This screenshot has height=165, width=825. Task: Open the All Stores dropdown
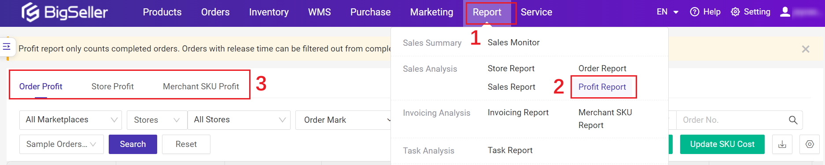[239, 120]
